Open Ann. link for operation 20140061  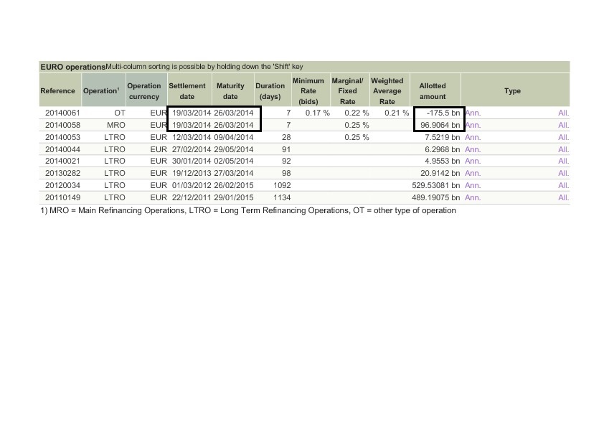click(473, 113)
